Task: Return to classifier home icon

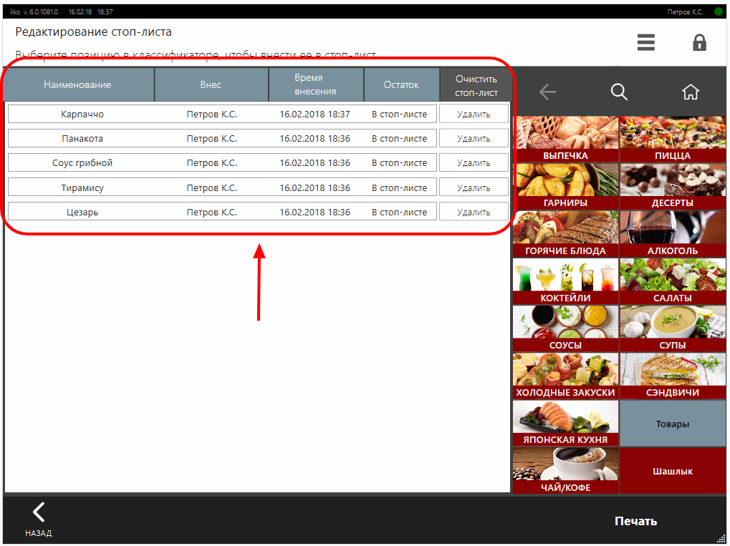Action: pyautogui.click(x=691, y=92)
